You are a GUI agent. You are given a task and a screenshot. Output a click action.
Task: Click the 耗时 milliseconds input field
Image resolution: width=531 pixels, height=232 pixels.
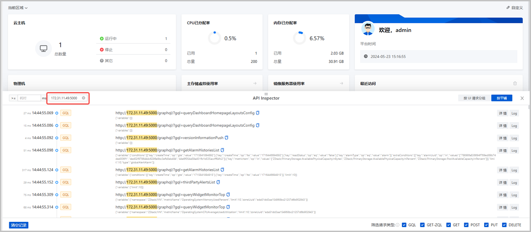29,98
